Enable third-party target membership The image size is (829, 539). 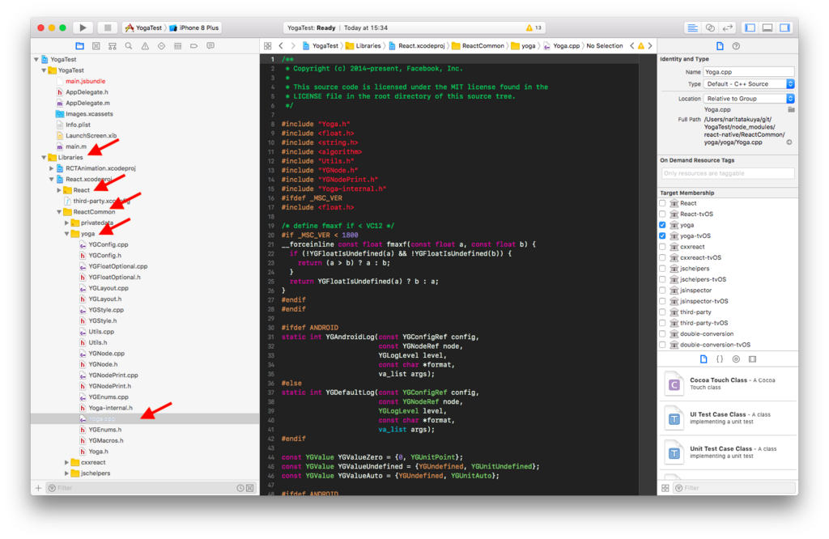(x=662, y=312)
